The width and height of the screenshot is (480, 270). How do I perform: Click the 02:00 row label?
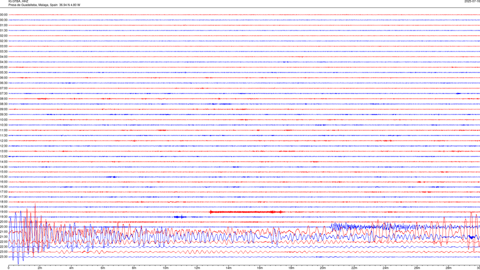point(3,35)
